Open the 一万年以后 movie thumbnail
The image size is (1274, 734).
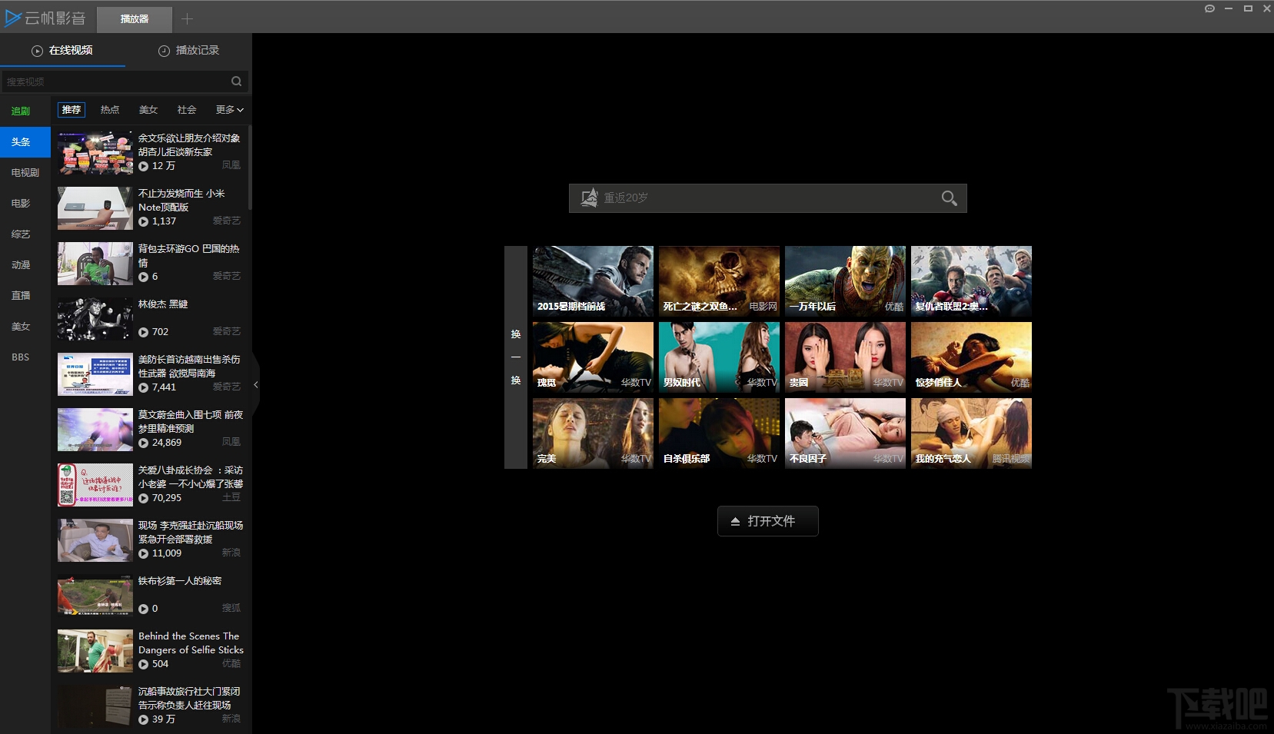tap(845, 281)
